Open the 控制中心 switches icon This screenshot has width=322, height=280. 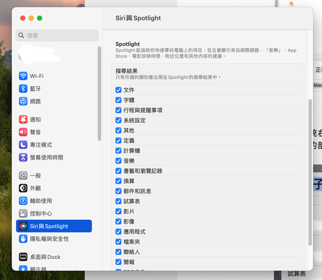click(23, 213)
